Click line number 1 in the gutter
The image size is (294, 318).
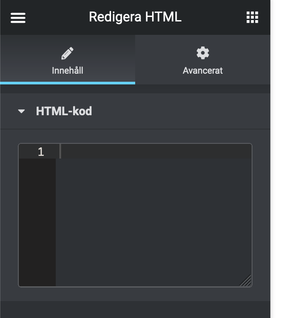(x=41, y=152)
